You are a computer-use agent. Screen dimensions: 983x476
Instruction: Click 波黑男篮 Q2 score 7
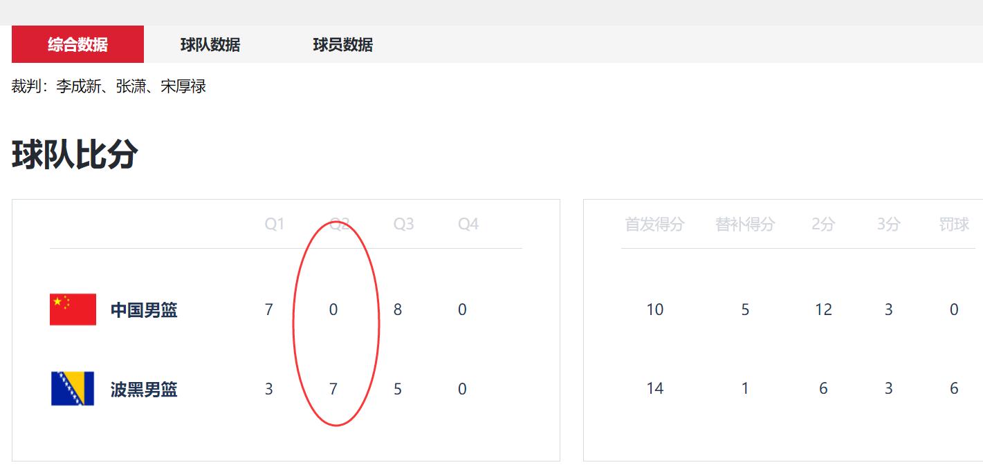tap(333, 389)
